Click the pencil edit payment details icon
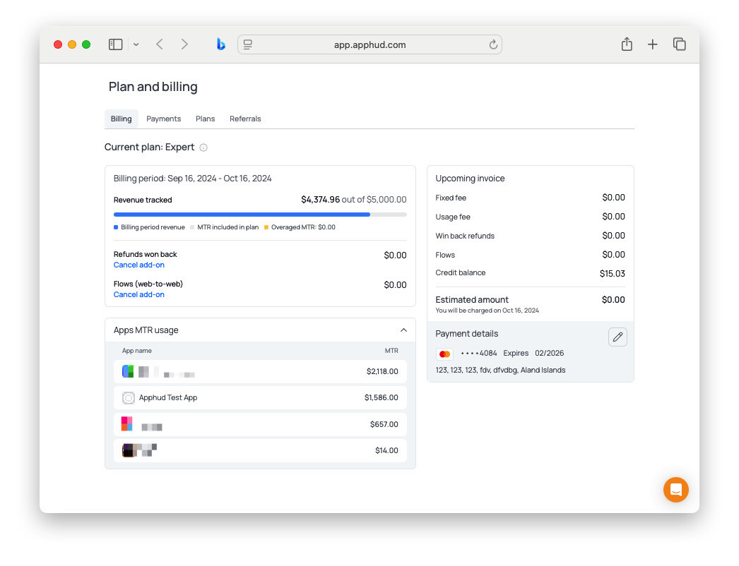The height and width of the screenshot is (566, 739). point(617,337)
